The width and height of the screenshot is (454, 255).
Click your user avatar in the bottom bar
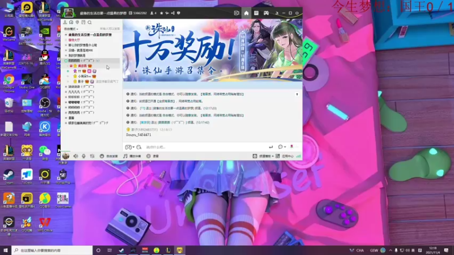(66, 156)
